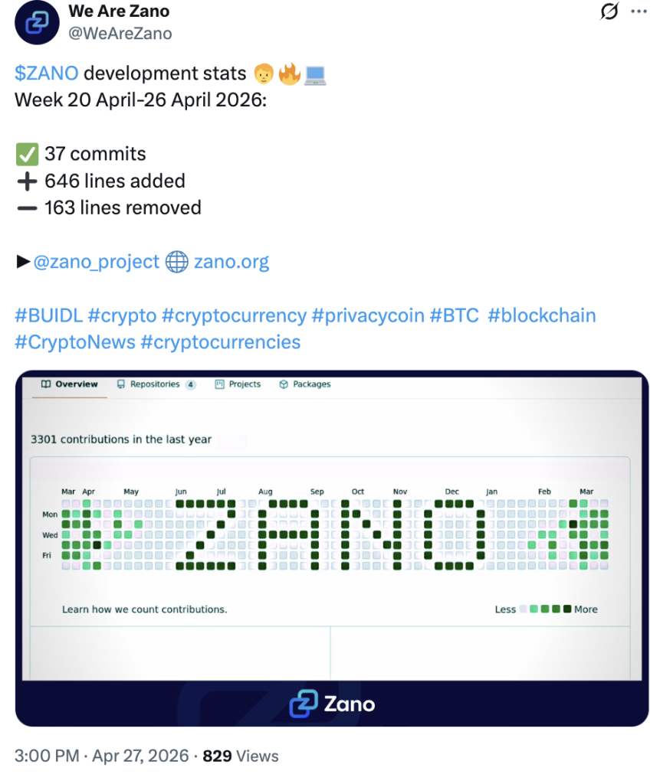Visit the @zano_project mention
The height and width of the screenshot is (784, 660).
[97, 262]
